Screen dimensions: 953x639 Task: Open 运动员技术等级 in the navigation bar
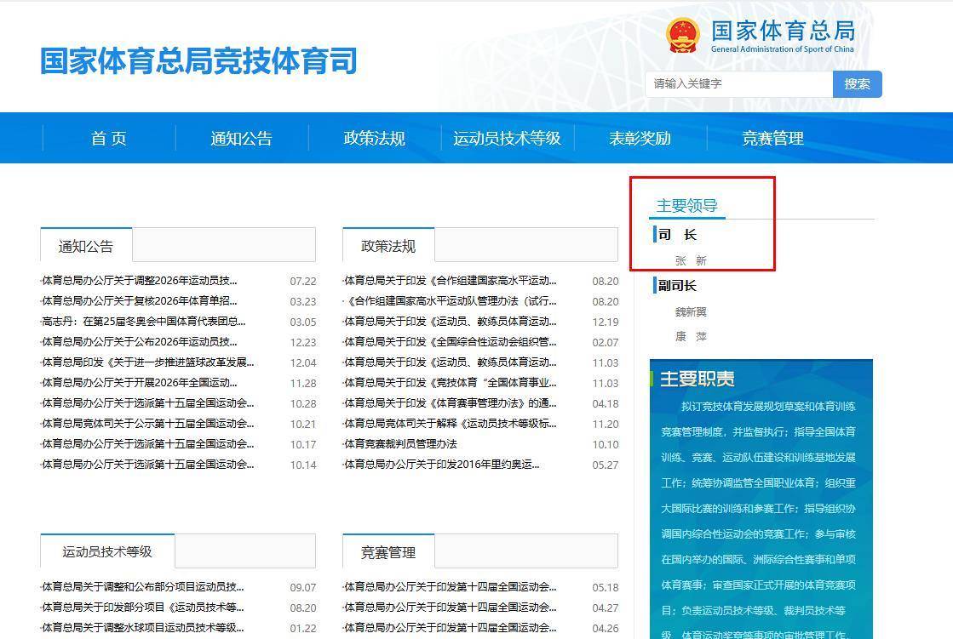pyautogui.click(x=507, y=139)
